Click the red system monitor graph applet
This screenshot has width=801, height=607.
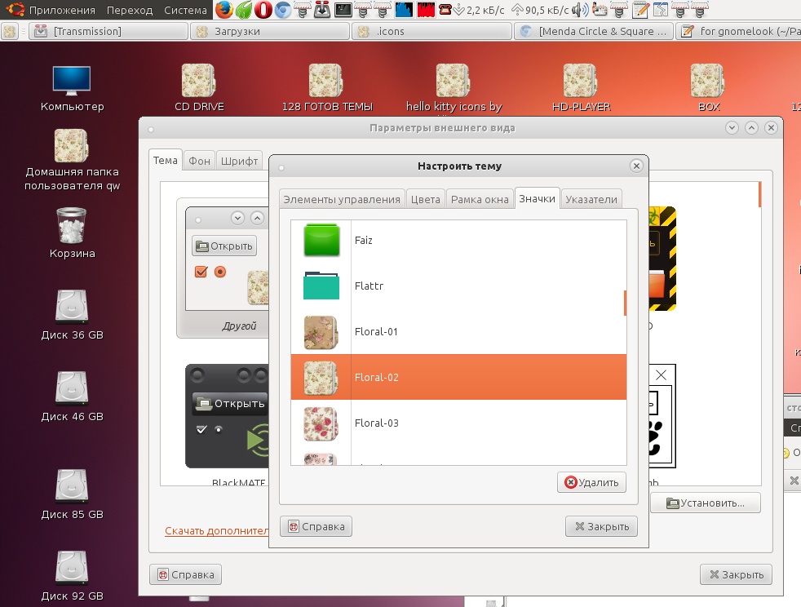[426, 9]
